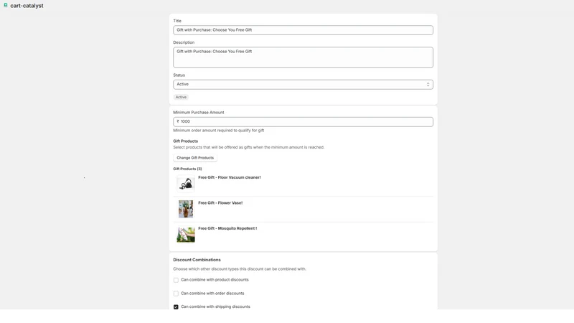Click the Active status badge

pos(181,98)
